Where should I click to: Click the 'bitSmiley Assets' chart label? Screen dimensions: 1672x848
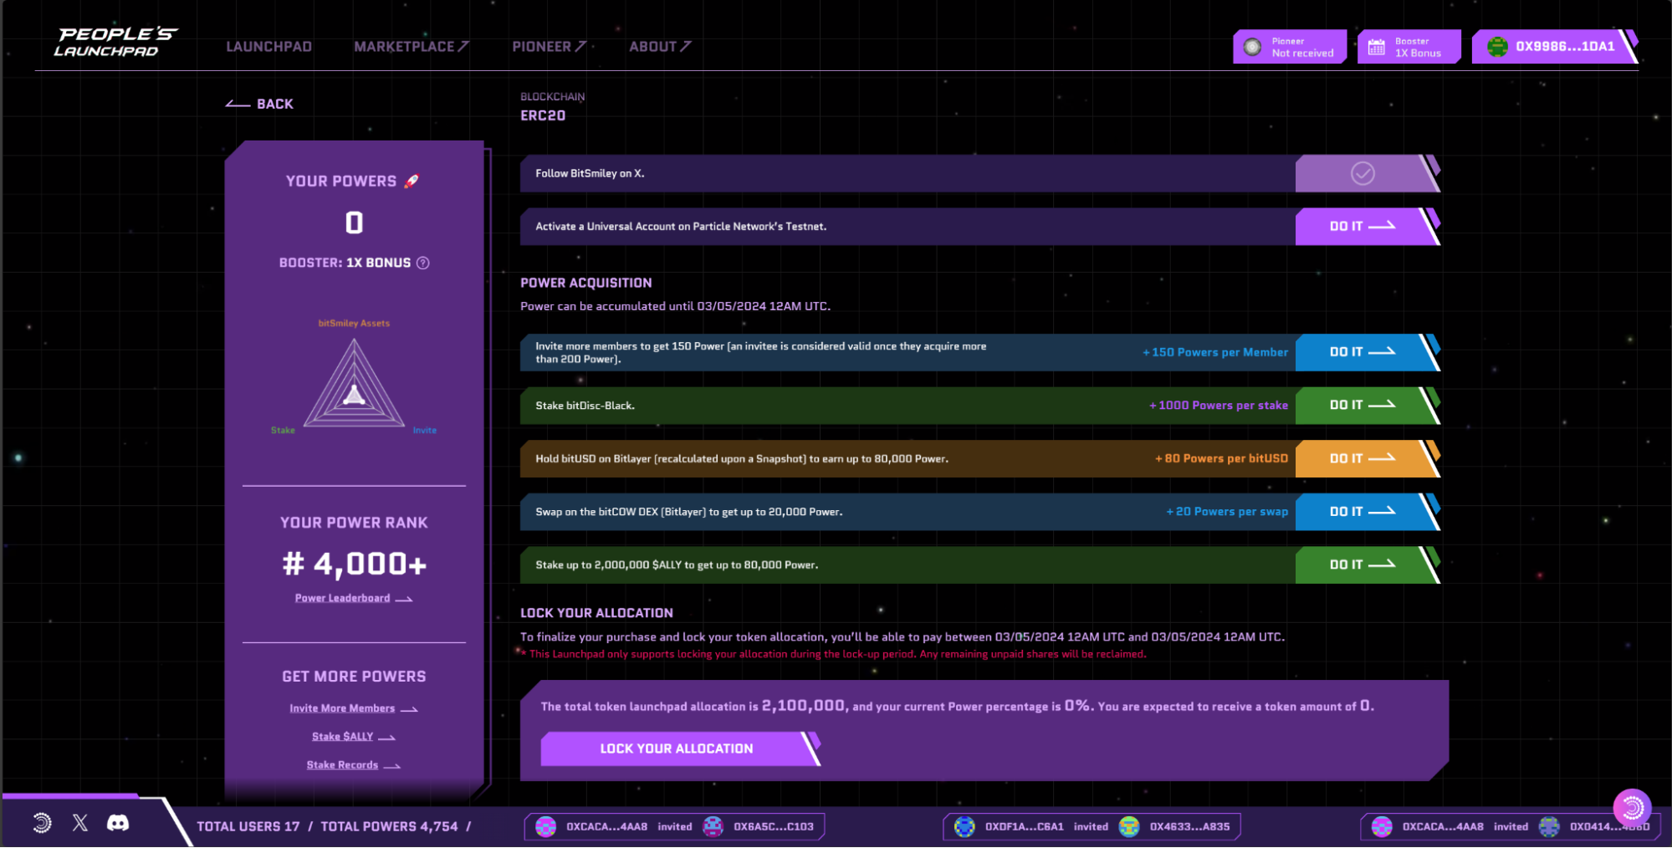click(x=354, y=324)
